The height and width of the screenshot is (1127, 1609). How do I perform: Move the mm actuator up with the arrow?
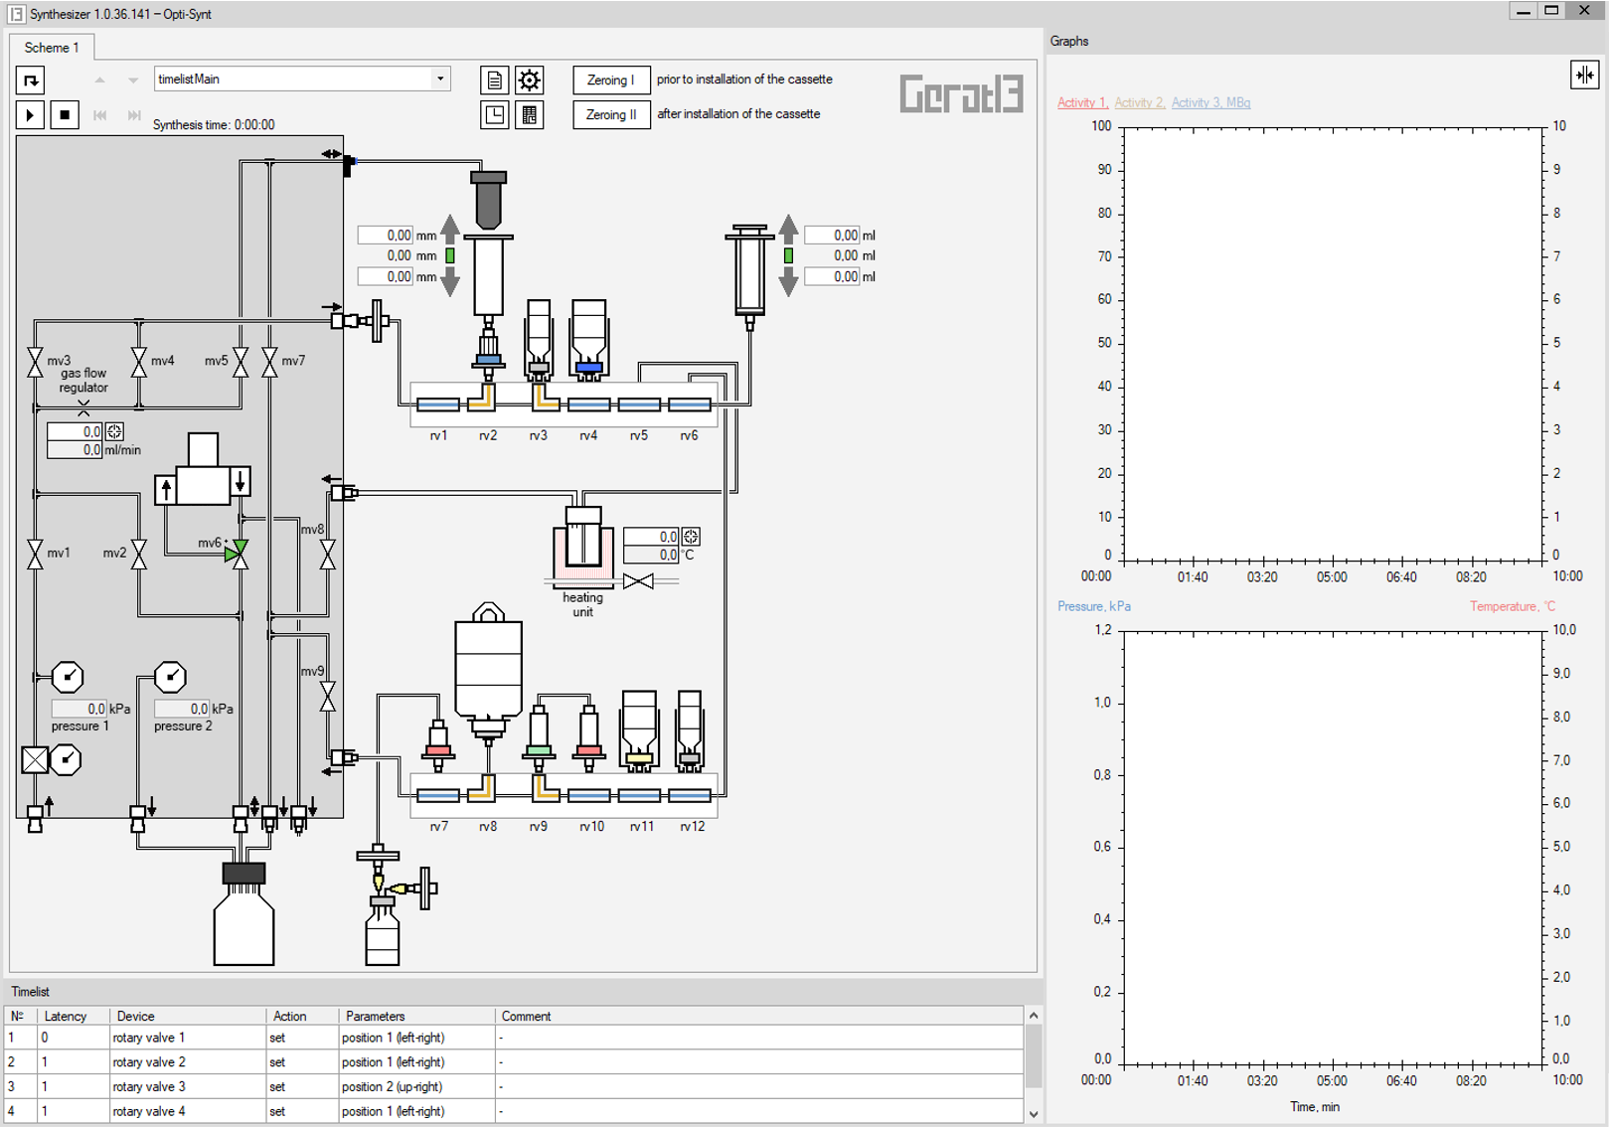point(450,230)
